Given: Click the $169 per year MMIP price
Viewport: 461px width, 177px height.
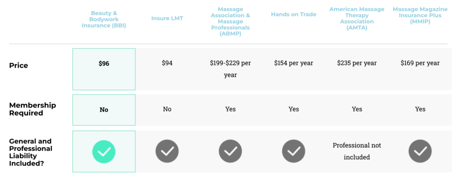Looking at the screenshot, I should pyautogui.click(x=420, y=63).
